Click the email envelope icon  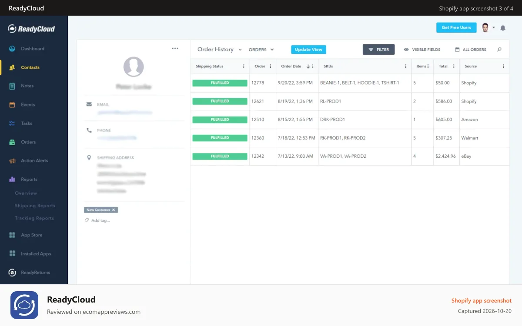click(89, 104)
